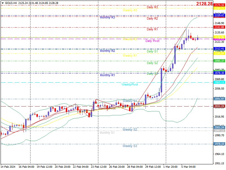This screenshot has height=170, width=226.
Task: Select the 1 Mar 20:00 time axis label
Action: point(171,167)
